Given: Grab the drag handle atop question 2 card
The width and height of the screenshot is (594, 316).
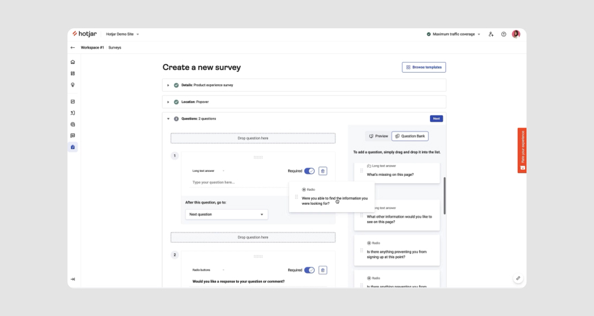Looking at the screenshot, I should point(258,256).
